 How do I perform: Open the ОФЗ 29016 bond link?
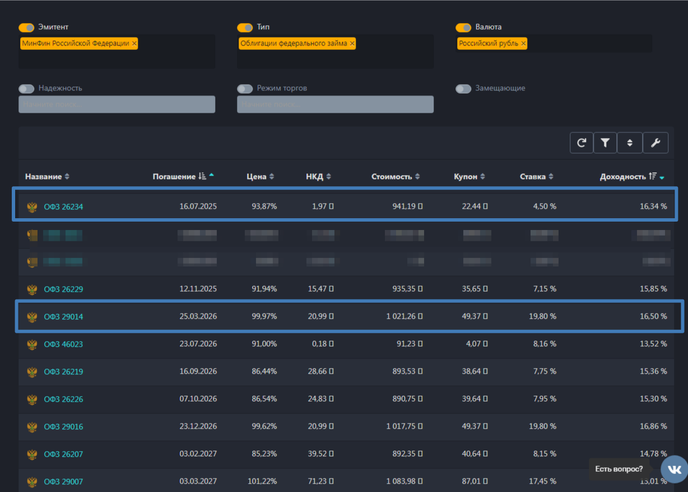tap(64, 427)
